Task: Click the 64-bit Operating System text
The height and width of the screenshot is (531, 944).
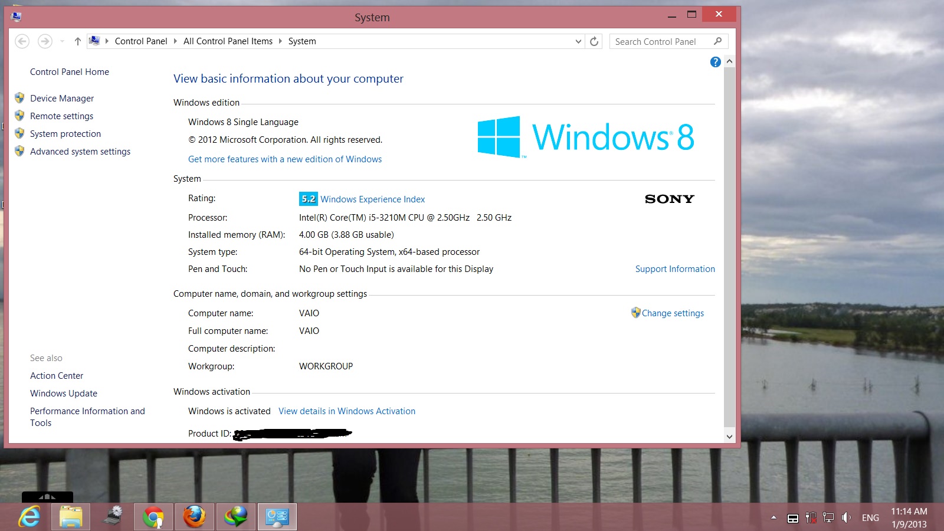Action: [389, 252]
